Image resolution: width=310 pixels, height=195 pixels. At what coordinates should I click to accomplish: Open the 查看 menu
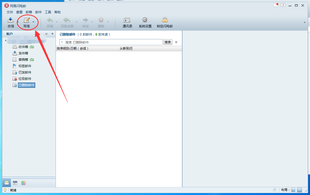coord(19,12)
